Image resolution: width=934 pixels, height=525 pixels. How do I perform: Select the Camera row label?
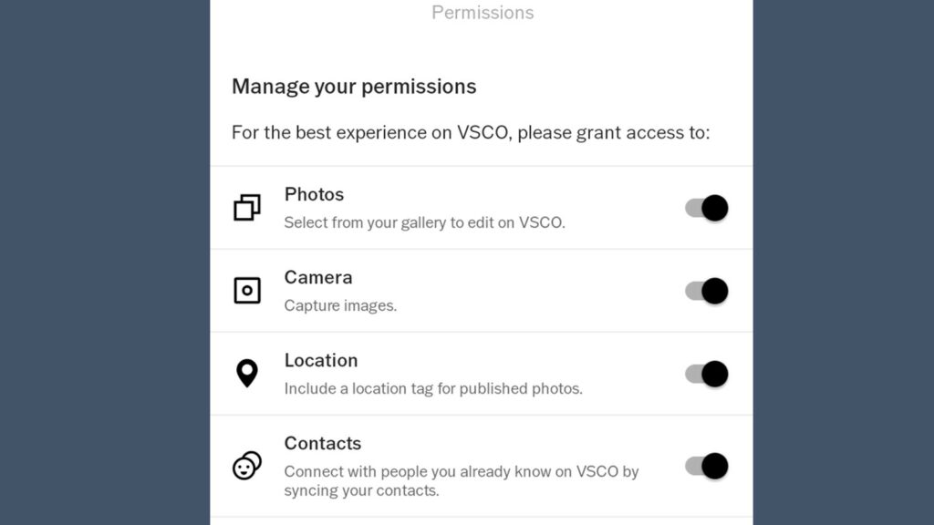point(318,278)
